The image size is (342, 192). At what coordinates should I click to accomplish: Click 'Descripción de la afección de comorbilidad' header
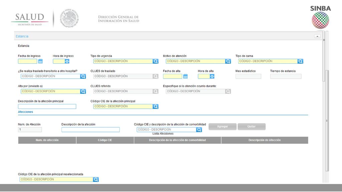click(178, 140)
